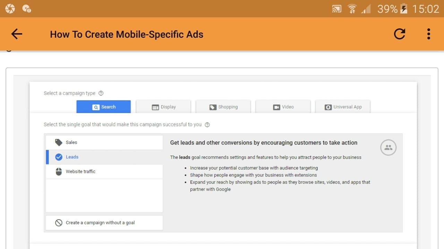The image size is (444, 249).
Task: Click the Select a campaign type label
Action: [x=69, y=93]
